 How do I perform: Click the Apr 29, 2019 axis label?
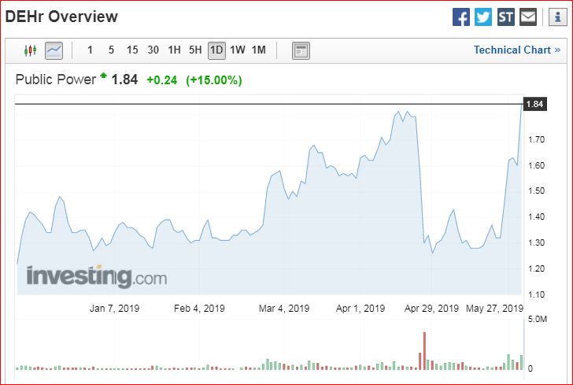pos(431,309)
